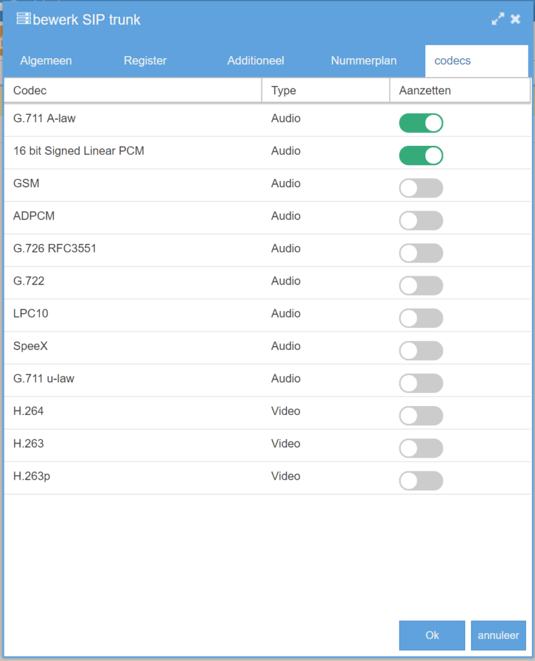The height and width of the screenshot is (661, 535).
Task: Enable the GSM codec toggle
Action: tap(421, 188)
